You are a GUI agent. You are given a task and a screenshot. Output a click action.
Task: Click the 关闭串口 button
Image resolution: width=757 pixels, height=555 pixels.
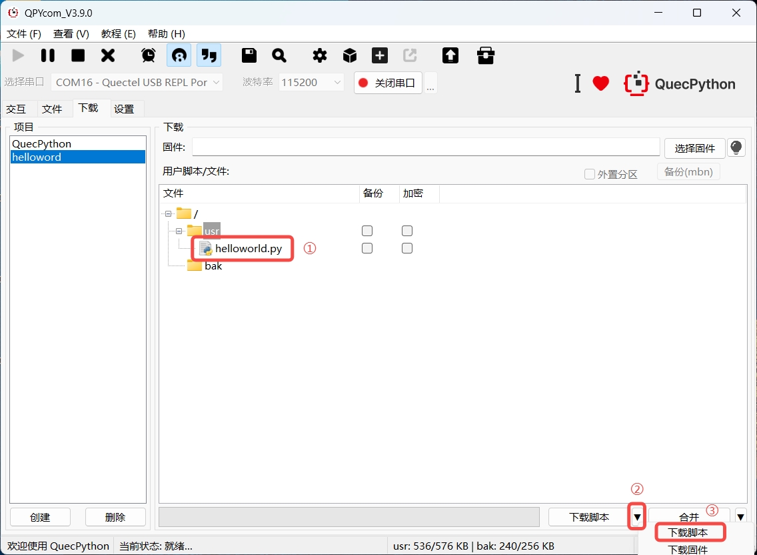click(x=388, y=83)
